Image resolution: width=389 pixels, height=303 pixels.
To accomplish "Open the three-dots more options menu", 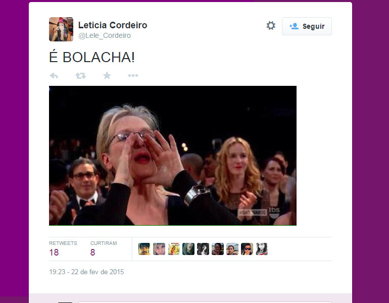I will tap(133, 75).
